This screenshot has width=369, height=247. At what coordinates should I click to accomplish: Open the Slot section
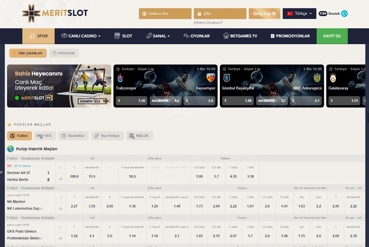[x=123, y=36]
